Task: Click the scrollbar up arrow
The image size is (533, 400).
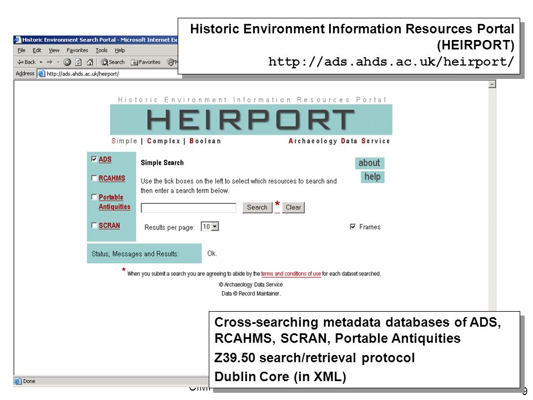Action: coord(492,84)
